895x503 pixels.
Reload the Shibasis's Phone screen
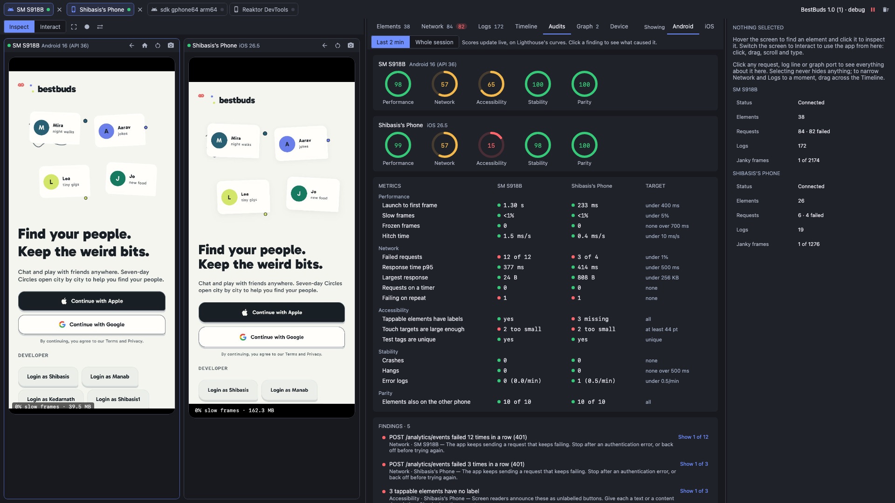337,46
